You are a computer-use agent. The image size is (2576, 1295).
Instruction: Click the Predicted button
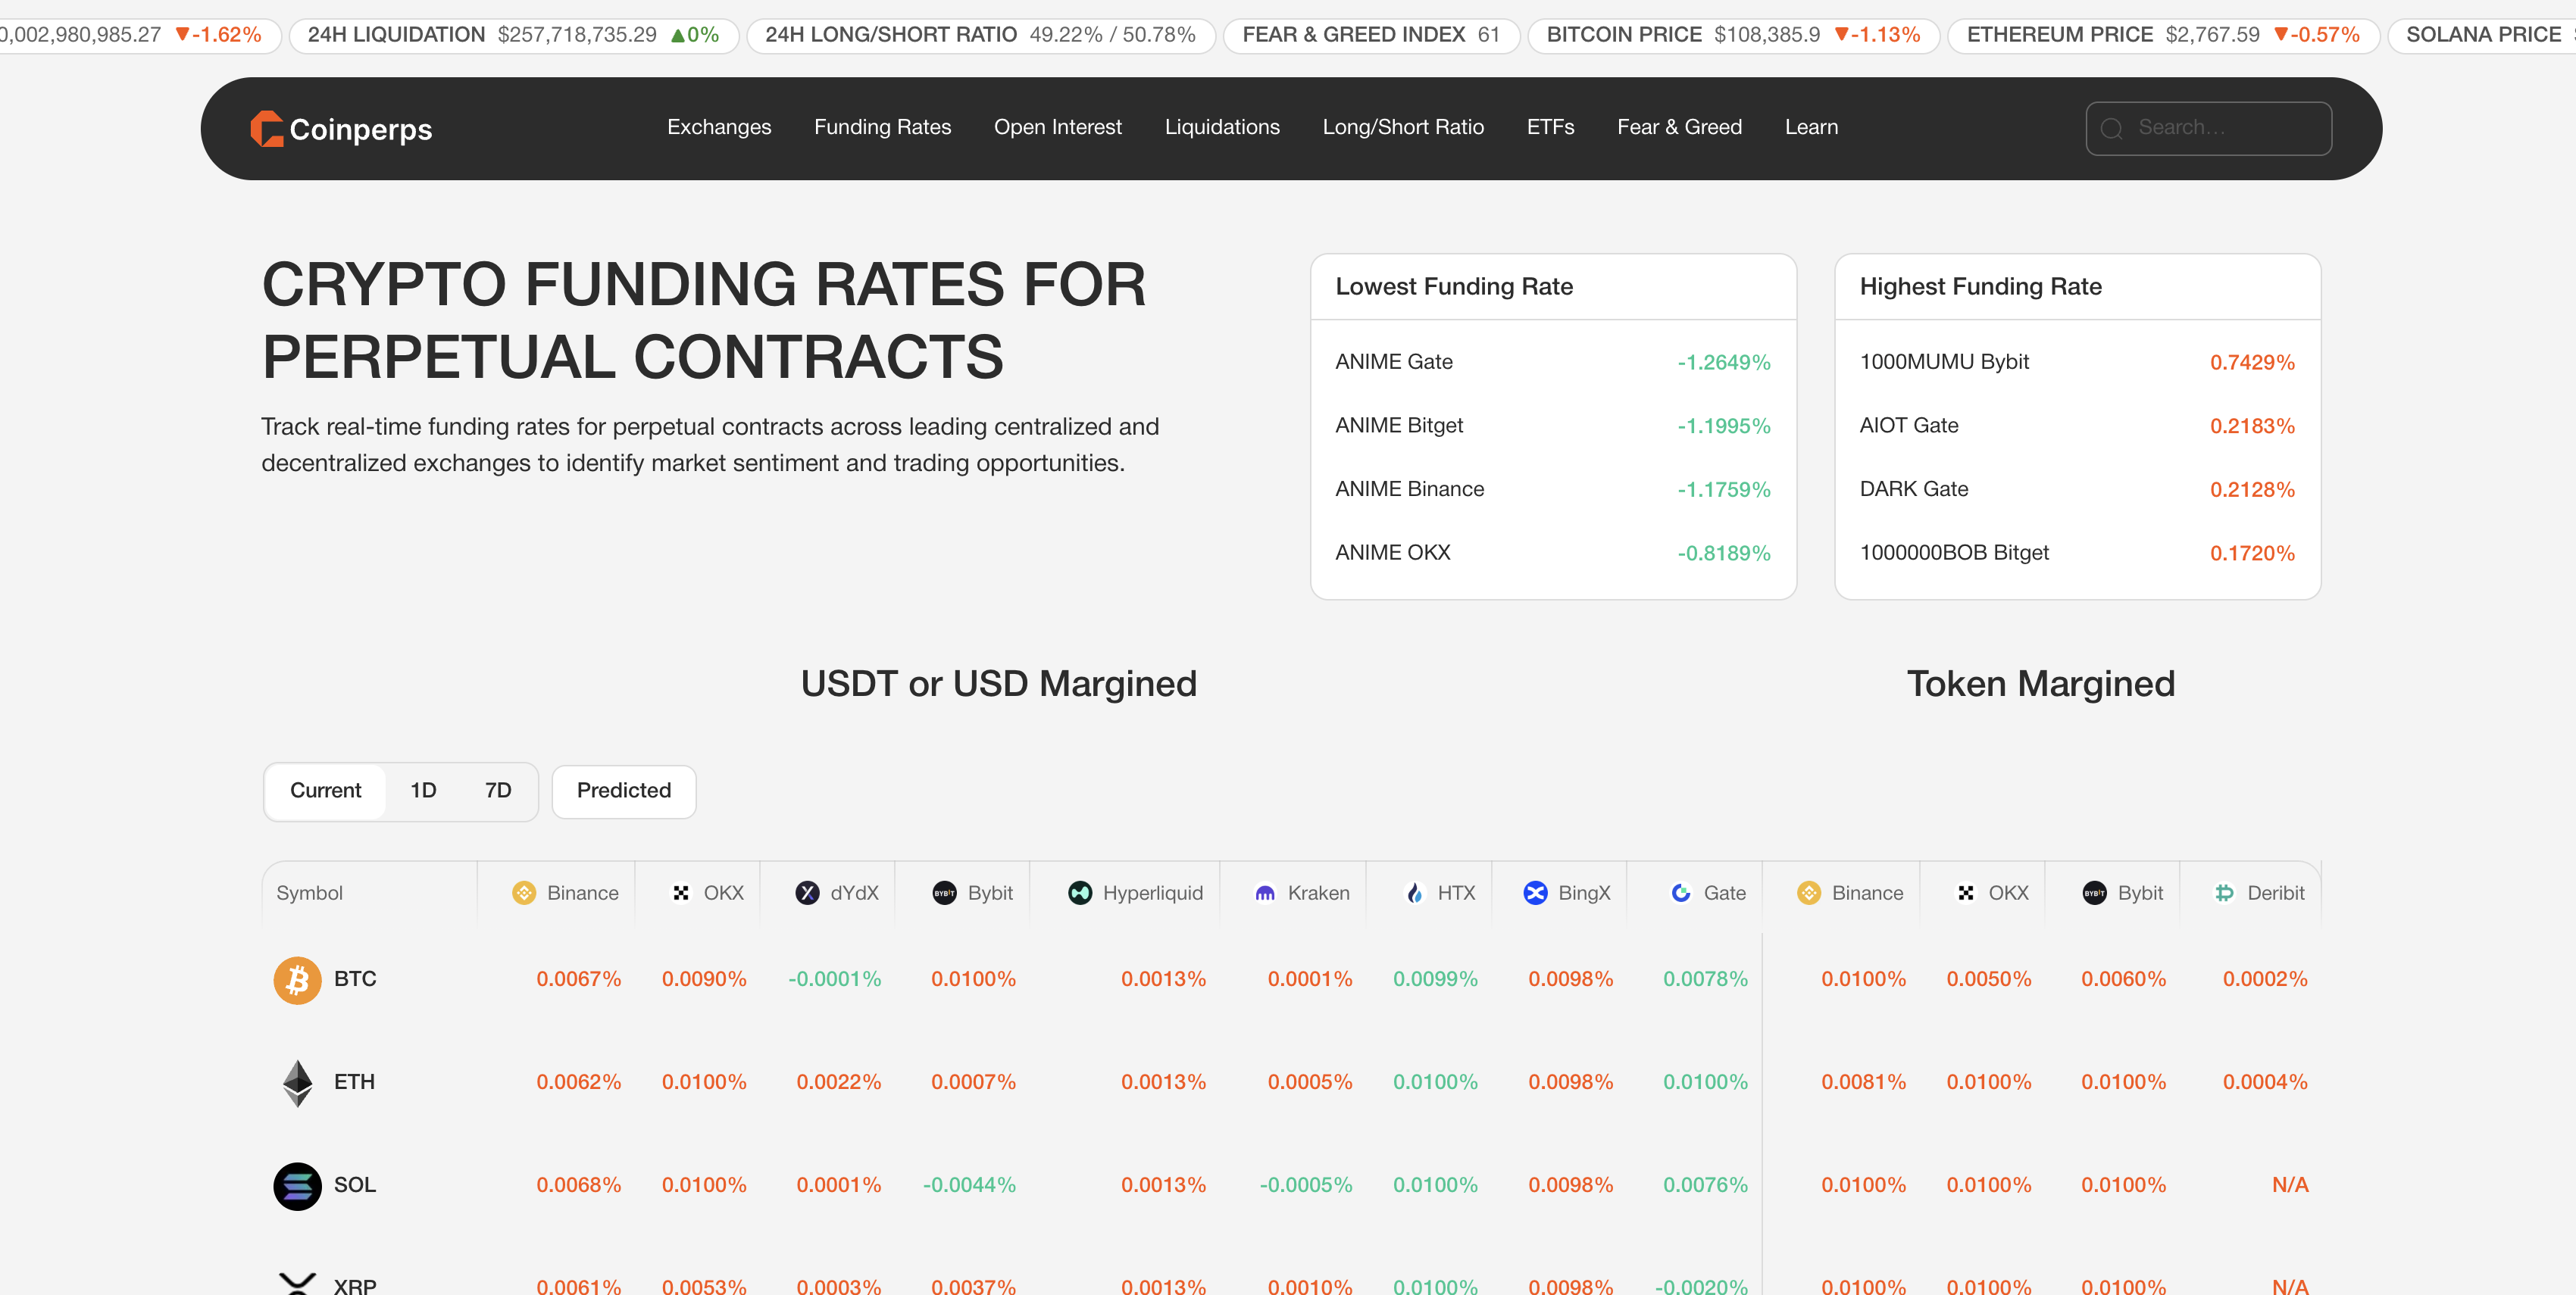(x=624, y=791)
